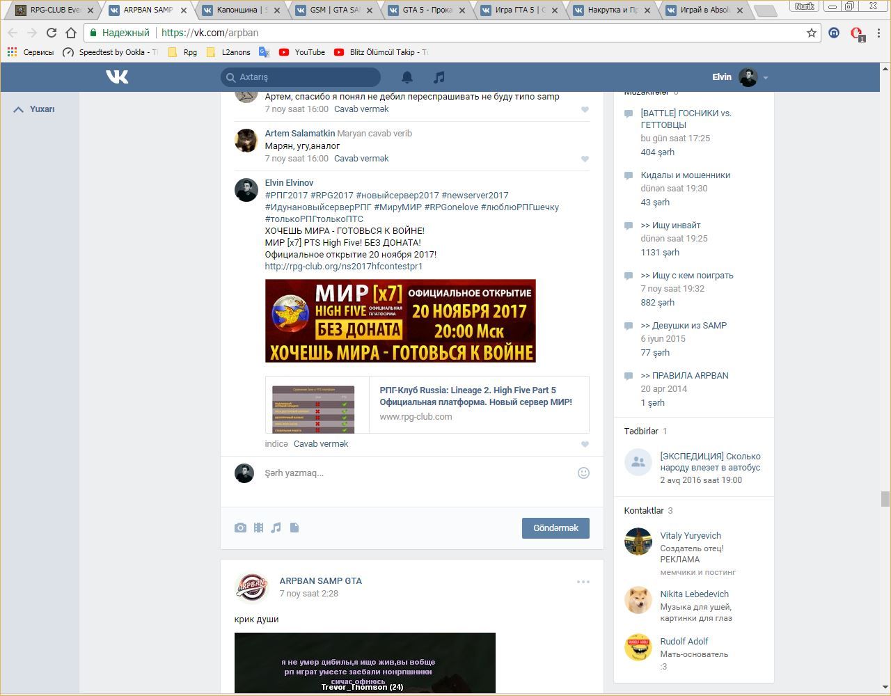The height and width of the screenshot is (696, 891).
Task: Open the music note icon in header
Action: 439,77
